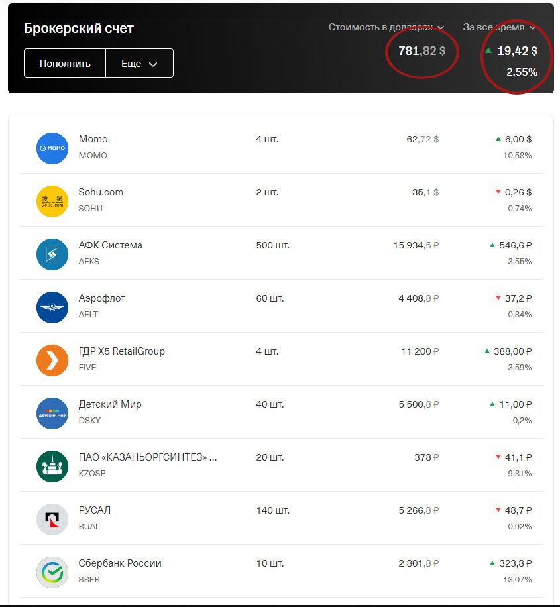Click Momo's value 62,72 $
Image resolution: width=560 pixels, height=607 pixels.
pos(423,139)
